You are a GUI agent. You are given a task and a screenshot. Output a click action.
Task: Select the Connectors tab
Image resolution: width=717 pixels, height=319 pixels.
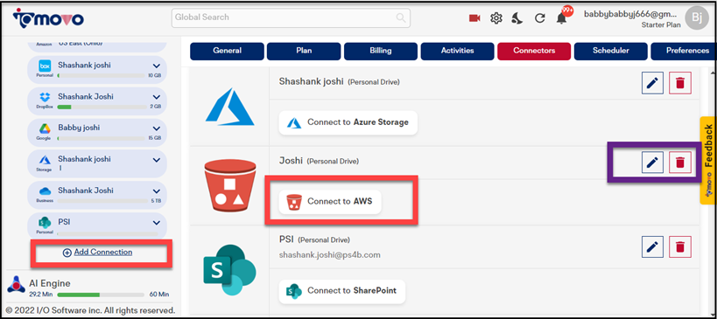coord(534,51)
